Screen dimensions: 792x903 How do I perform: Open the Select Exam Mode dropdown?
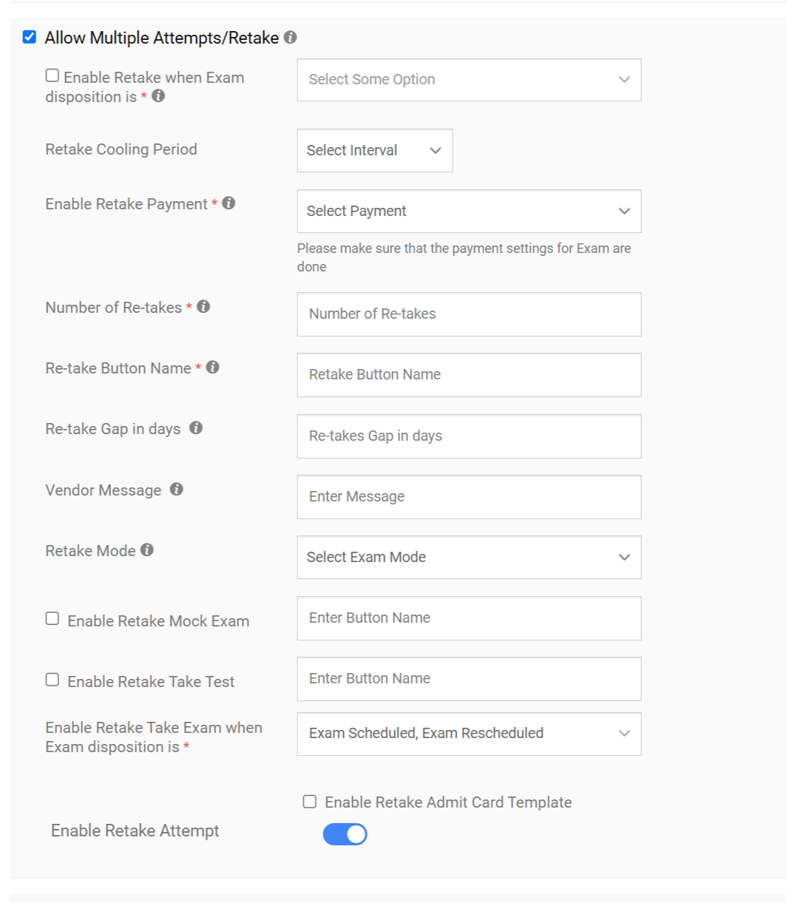[x=469, y=558]
